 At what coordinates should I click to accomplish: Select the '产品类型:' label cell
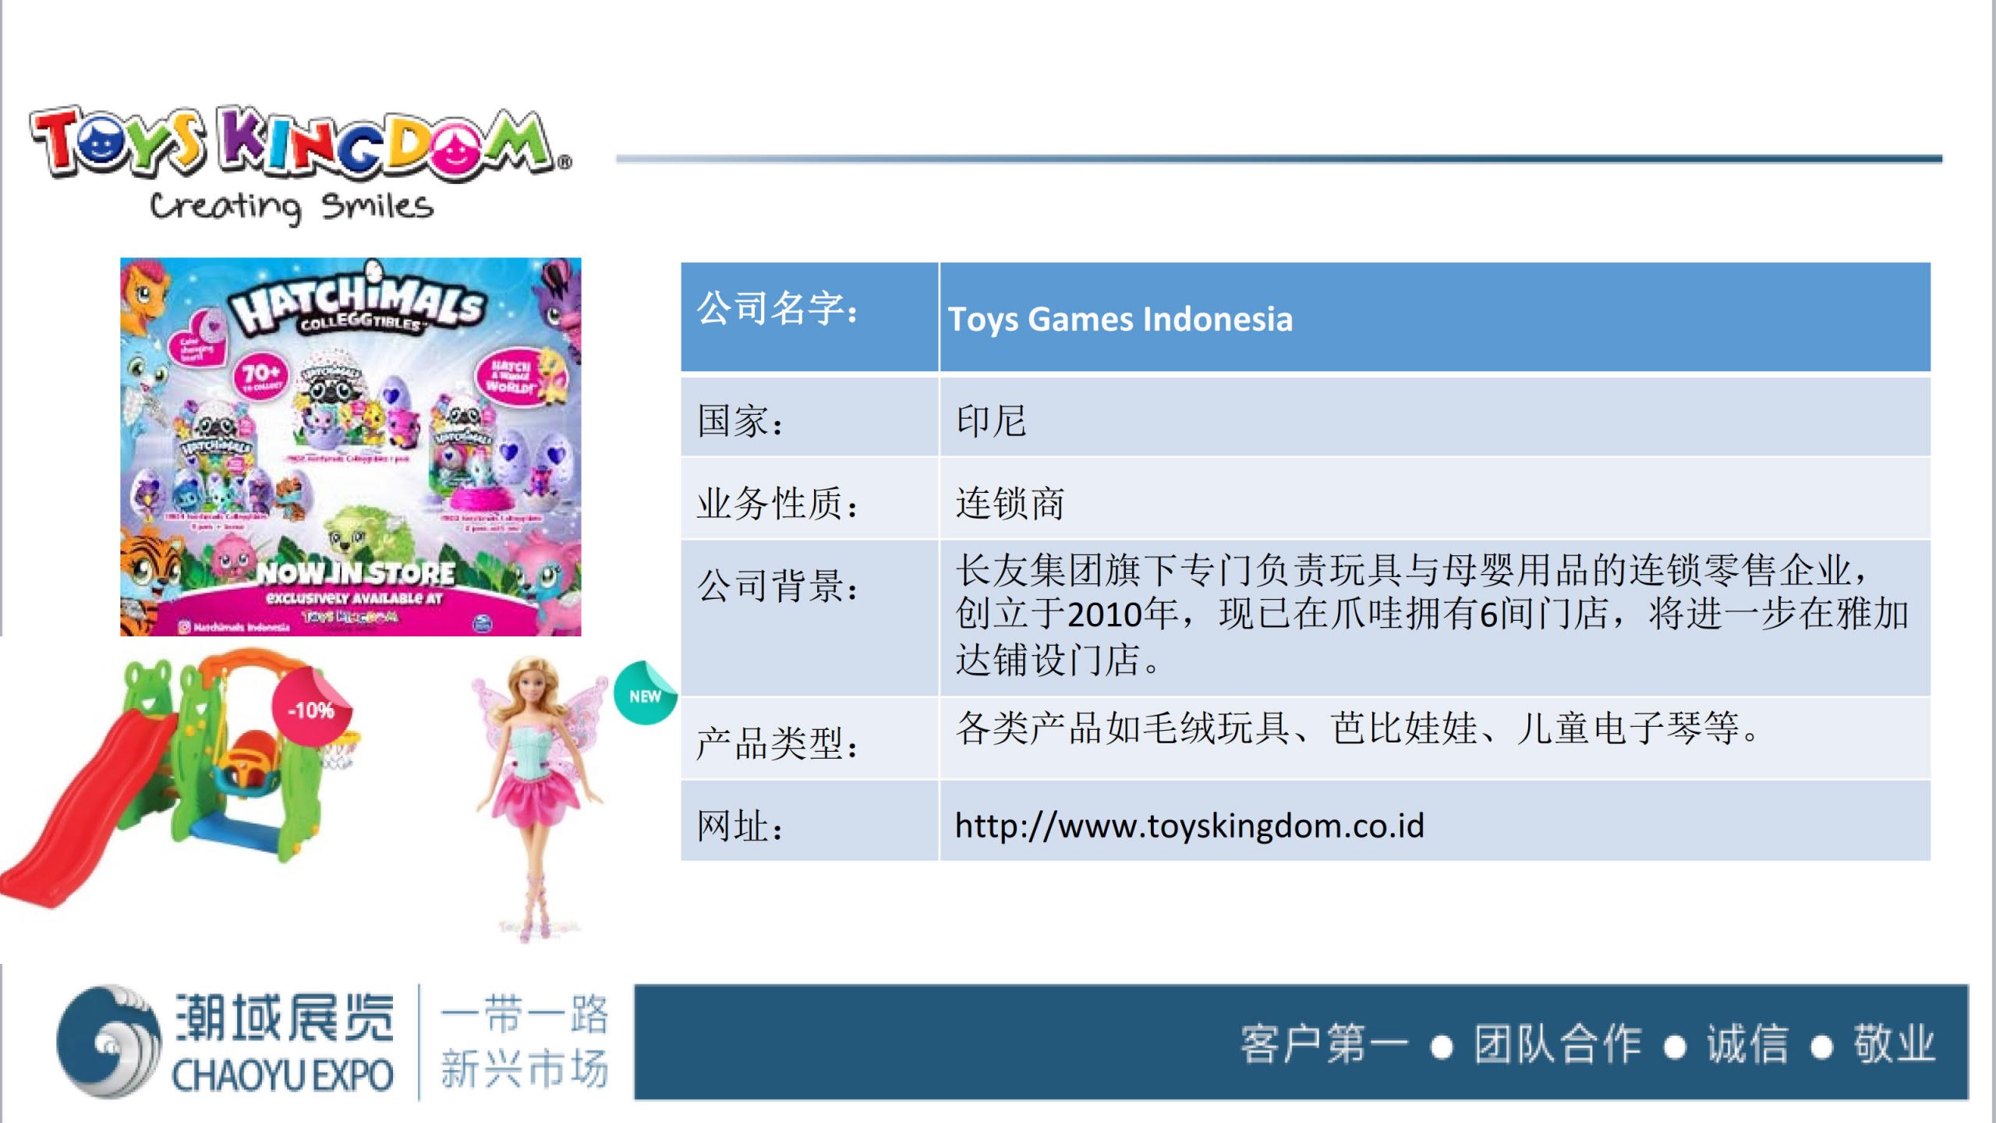[809, 738]
